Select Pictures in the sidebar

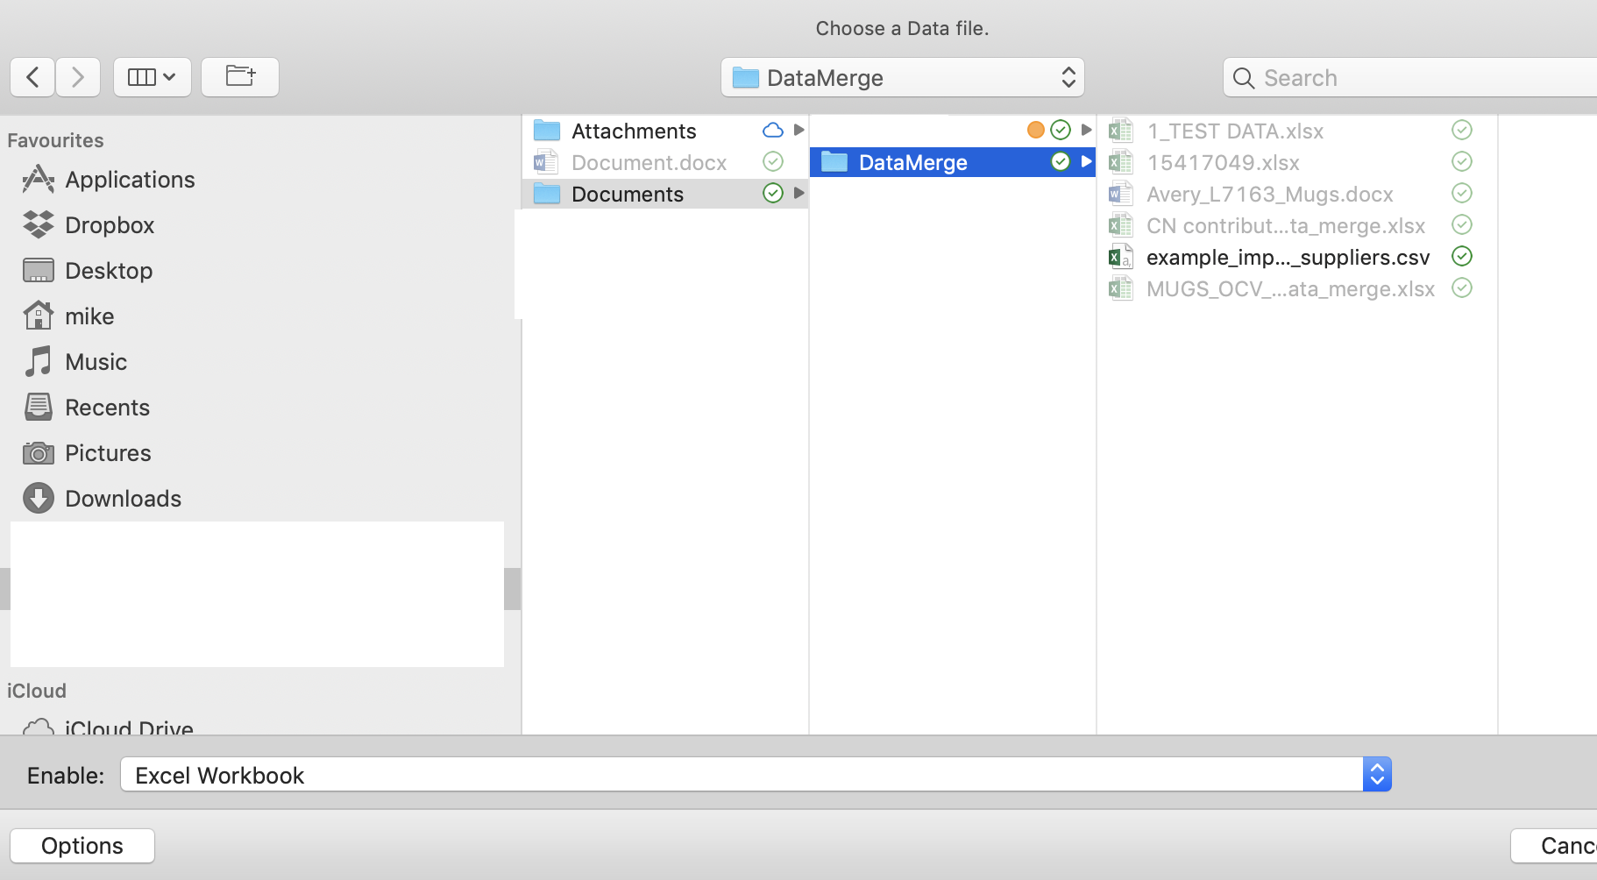[x=109, y=453]
